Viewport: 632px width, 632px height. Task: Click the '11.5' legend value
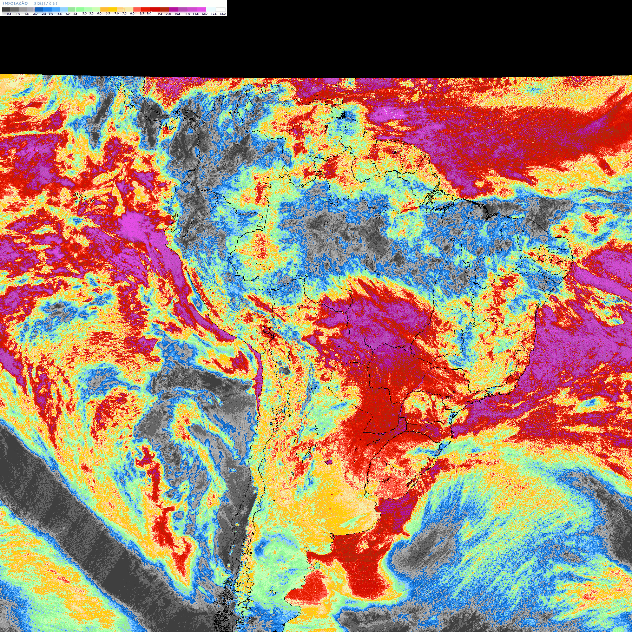tap(196, 14)
